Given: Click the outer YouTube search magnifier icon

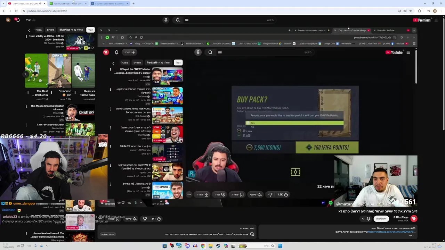Looking at the screenshot, I should pyautogui.click(x=178, y=20).
